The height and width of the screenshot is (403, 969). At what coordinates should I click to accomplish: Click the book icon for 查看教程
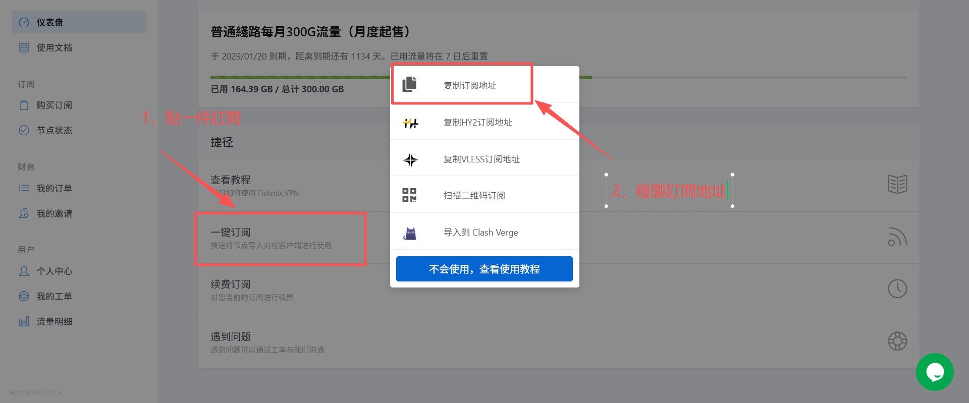(x=897, y=184)
